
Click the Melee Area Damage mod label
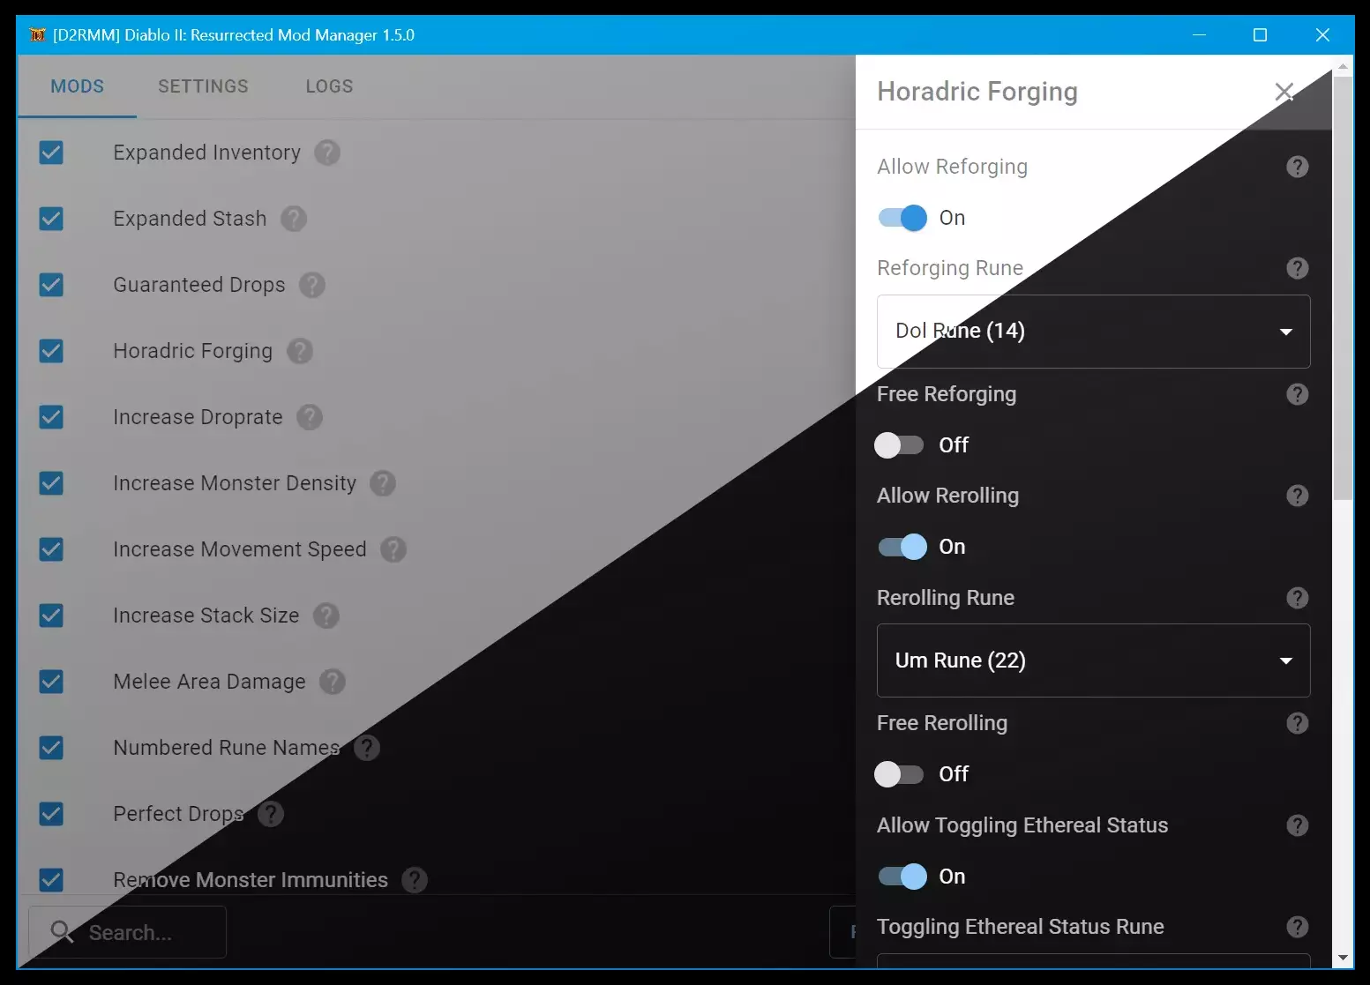[x=210, y=682]
